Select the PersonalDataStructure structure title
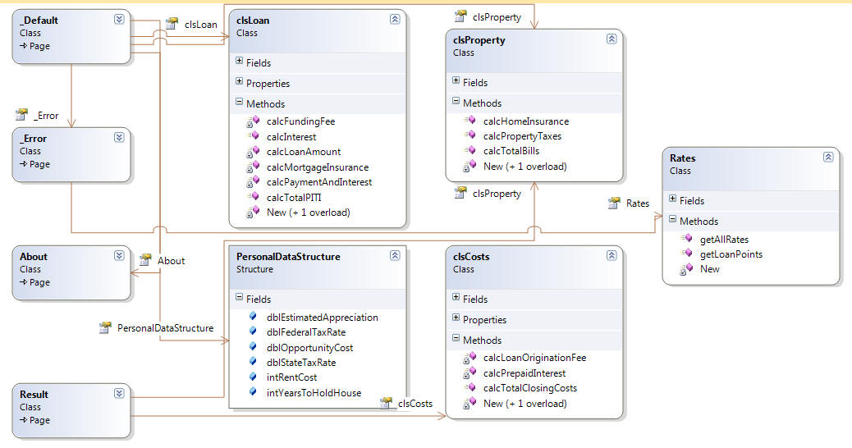This screenshot has height=448, width=852. tap(289, 256)
